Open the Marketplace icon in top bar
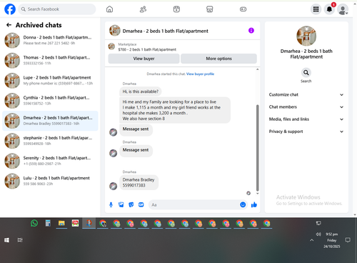Viewport: 357px width, 263px height. point(209,9)
